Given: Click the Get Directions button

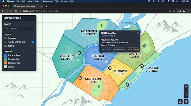Looking at the screenshot, I should (x=119, y=49).
